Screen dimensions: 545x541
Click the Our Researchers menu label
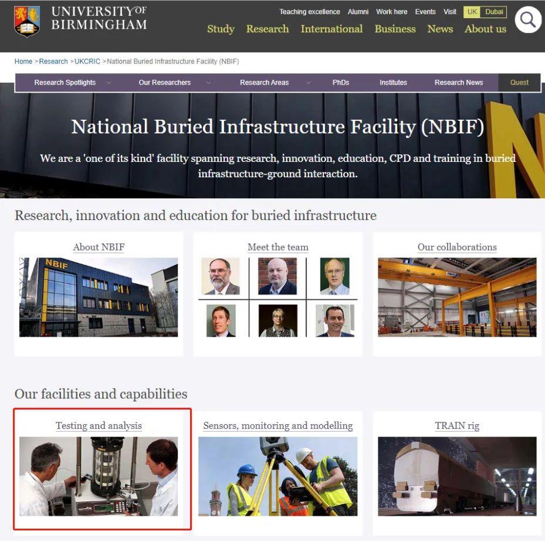coord(164,83)
